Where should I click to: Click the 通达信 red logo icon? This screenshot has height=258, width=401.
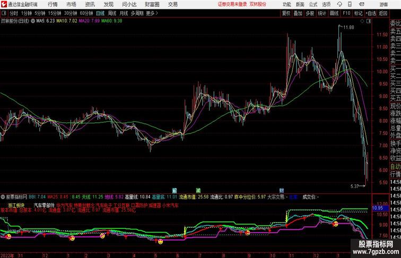click(4, 4)
